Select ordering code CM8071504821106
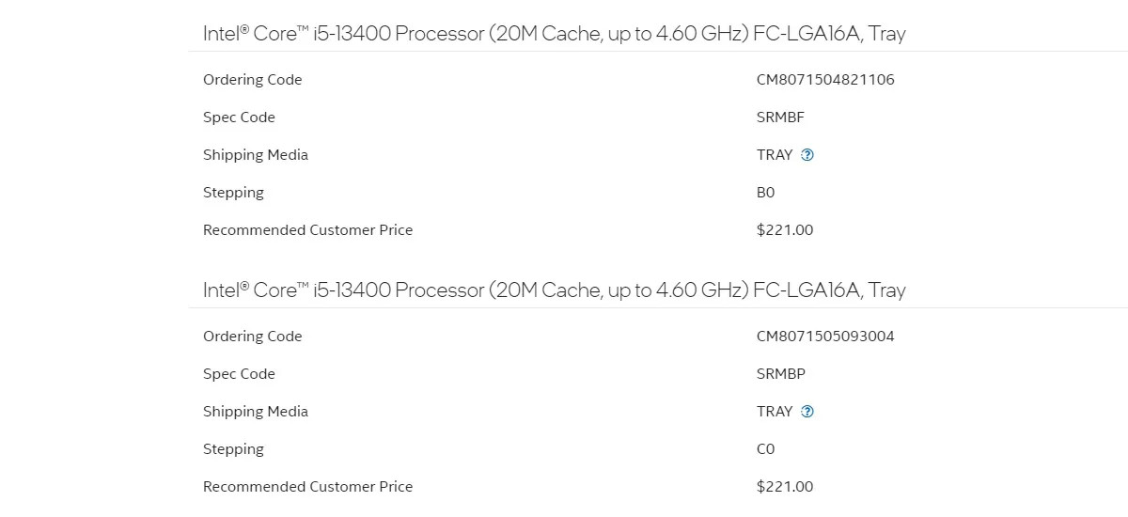This screenshot has width=1128, height=517. click(x=825, y=80)
